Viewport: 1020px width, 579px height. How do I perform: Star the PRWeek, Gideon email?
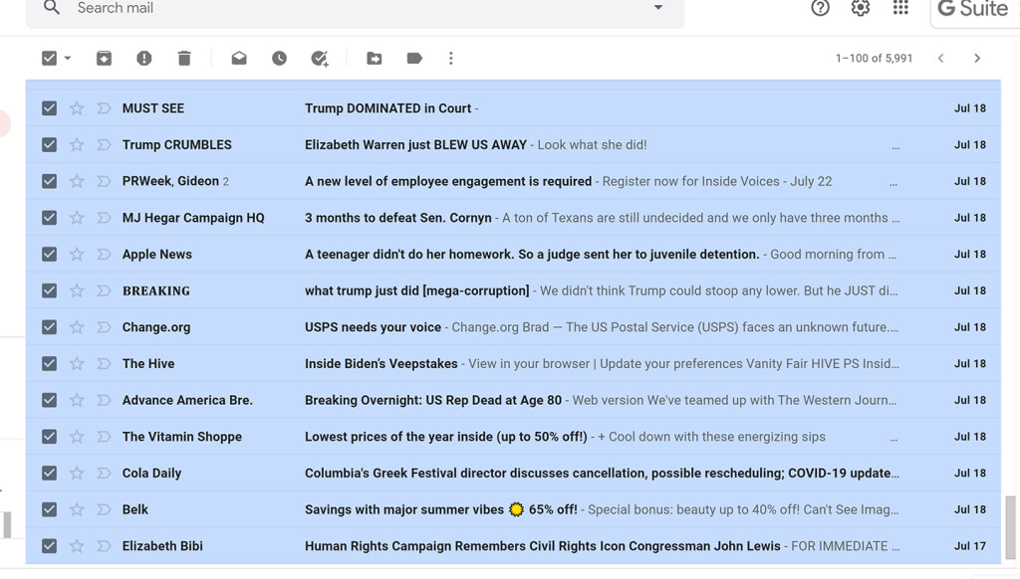[77, 181]
